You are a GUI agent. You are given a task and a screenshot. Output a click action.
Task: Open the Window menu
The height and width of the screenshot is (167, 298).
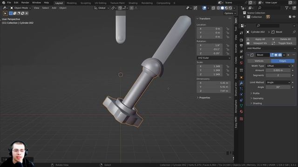36,3
